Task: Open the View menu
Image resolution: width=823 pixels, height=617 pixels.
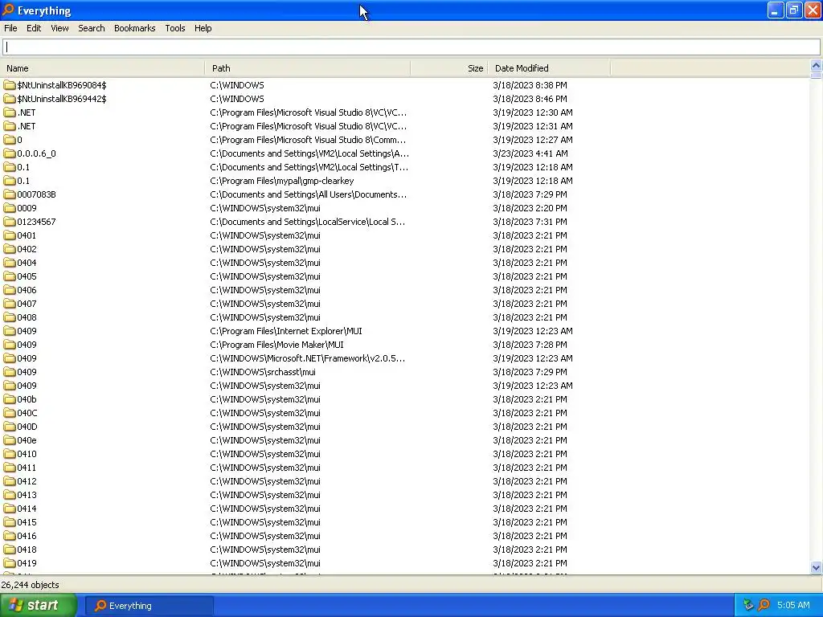Action: pyautogui.click(x=59, y=28)
